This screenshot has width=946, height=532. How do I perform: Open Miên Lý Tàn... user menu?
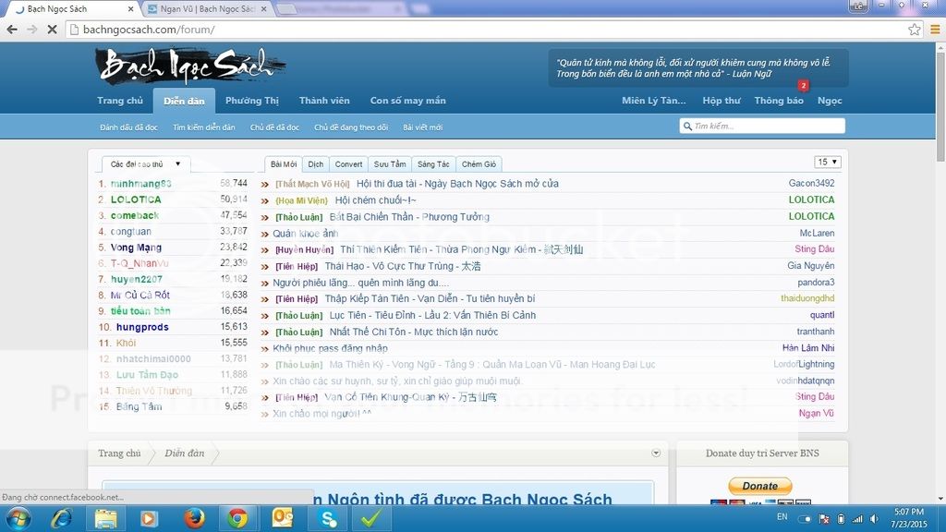pos(653,101)
